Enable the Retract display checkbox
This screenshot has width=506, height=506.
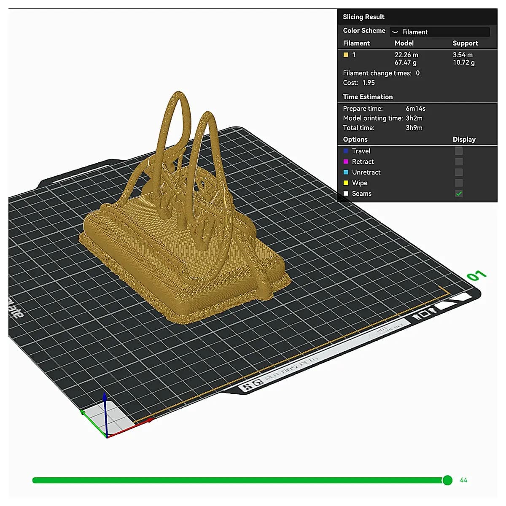click(x=459, y=161)
